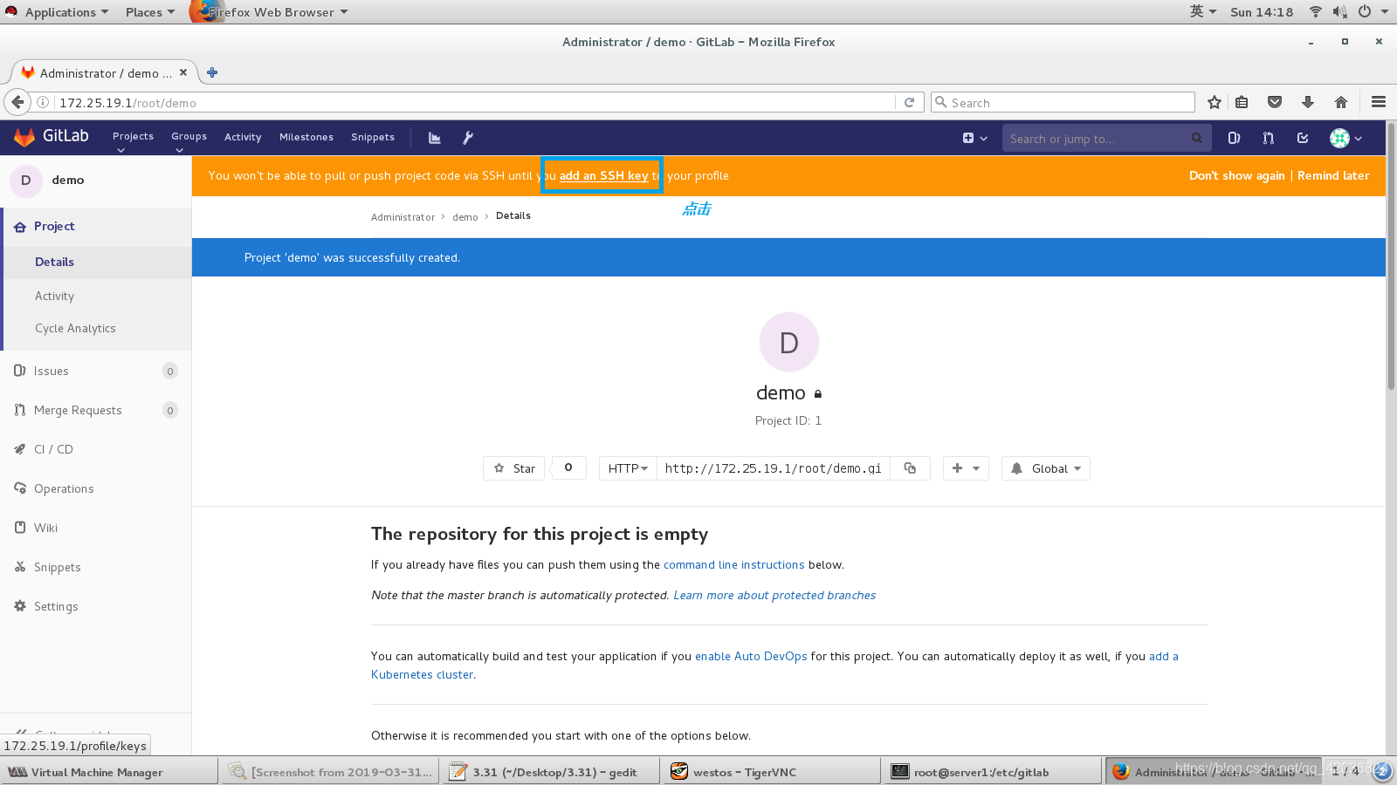Open demo breadcrumb link

tap(465, 217)
